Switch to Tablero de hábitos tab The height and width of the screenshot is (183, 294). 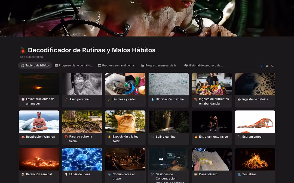point(35,65)
